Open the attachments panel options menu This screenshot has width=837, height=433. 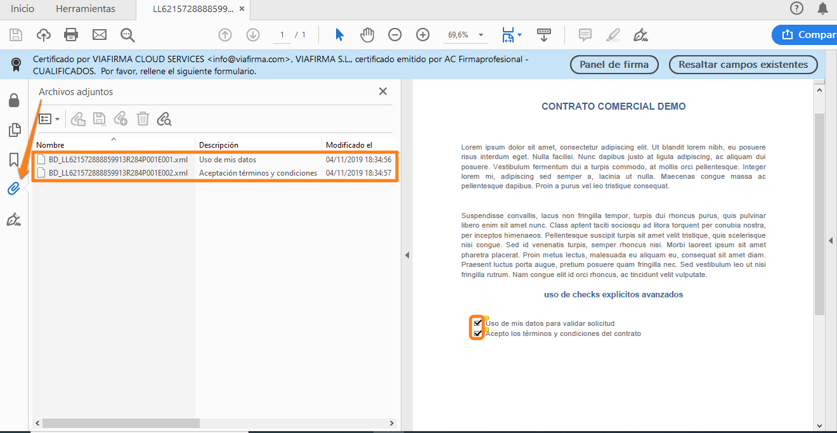[x=49, y=119]
